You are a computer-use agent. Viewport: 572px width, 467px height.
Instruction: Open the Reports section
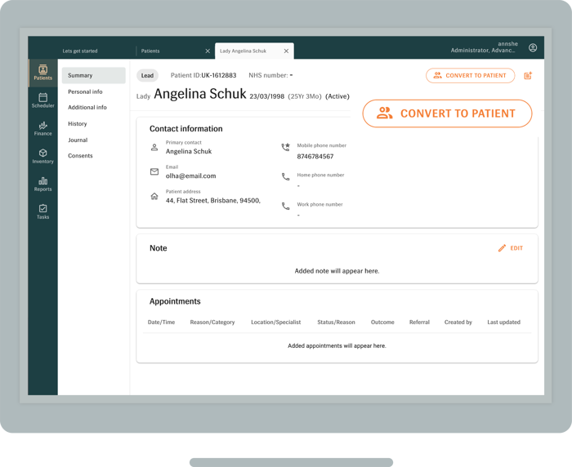click(43, 184)
